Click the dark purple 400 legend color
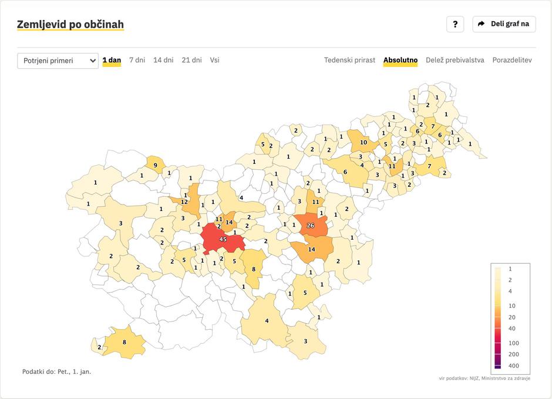The height and width of the screenshot is (399, 552). coord(497,366)
